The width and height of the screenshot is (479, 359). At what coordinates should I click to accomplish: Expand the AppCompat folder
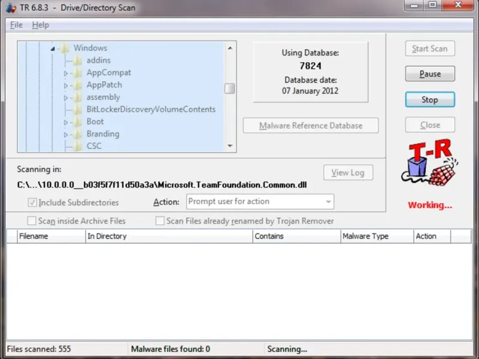tap(65, 73)
